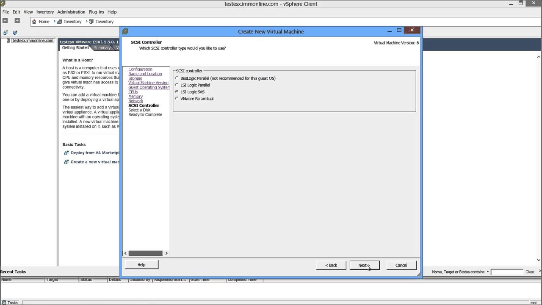Open the Edit menu
The height and width of the screenshot is (305, 542).
pos(16,12)
